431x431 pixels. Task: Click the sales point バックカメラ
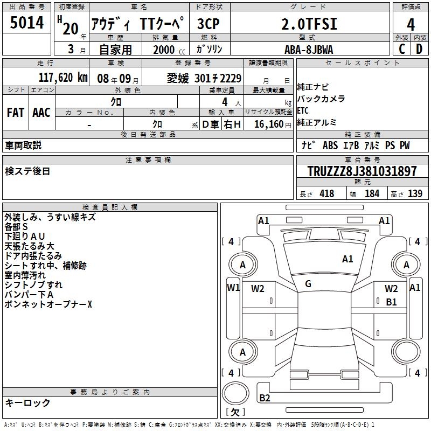[321, 99]
